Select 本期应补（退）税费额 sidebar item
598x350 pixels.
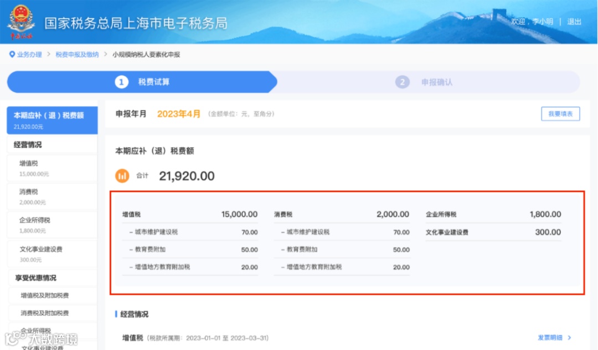point(52,120)
